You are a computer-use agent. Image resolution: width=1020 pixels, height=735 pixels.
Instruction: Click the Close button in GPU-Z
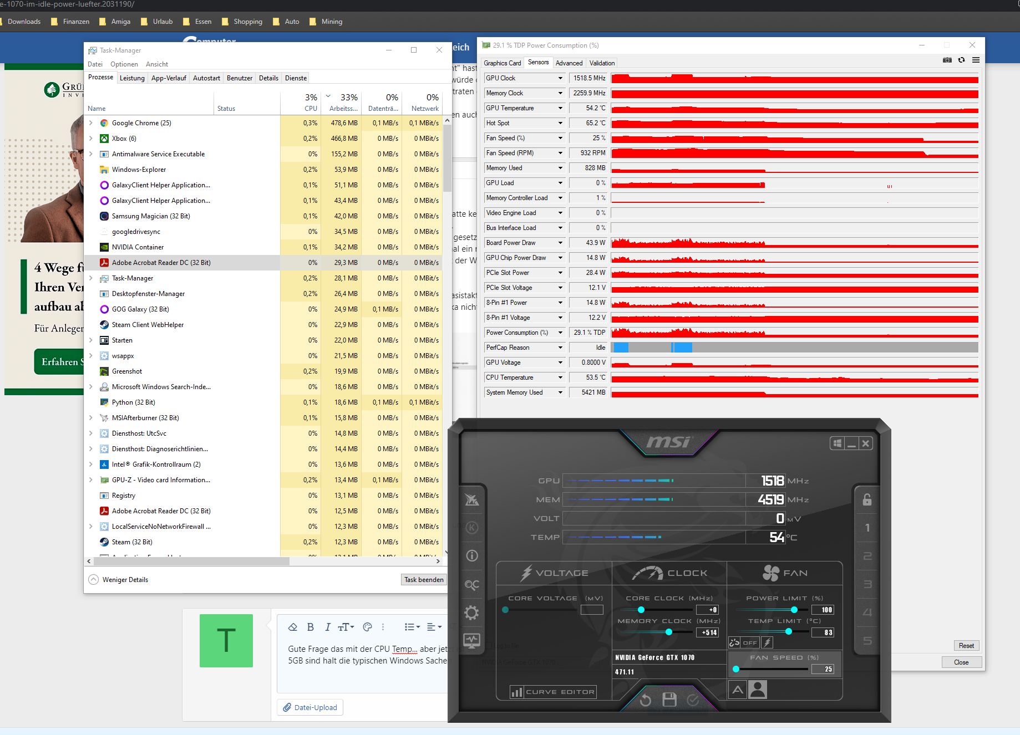[961, 662]
